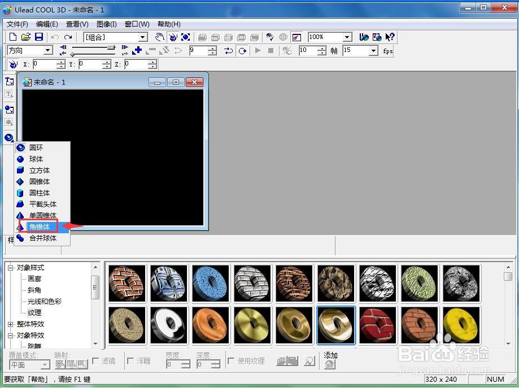The height and width of the screenshot is (388, 519).
Task: Open the 帮助(H) menu
Action: click(x=169, y=24)
